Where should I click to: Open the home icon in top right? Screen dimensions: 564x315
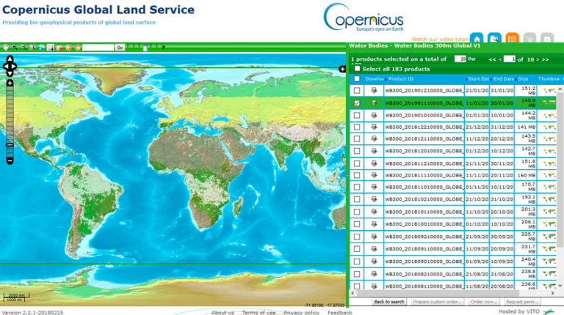[x=477, y=38]
